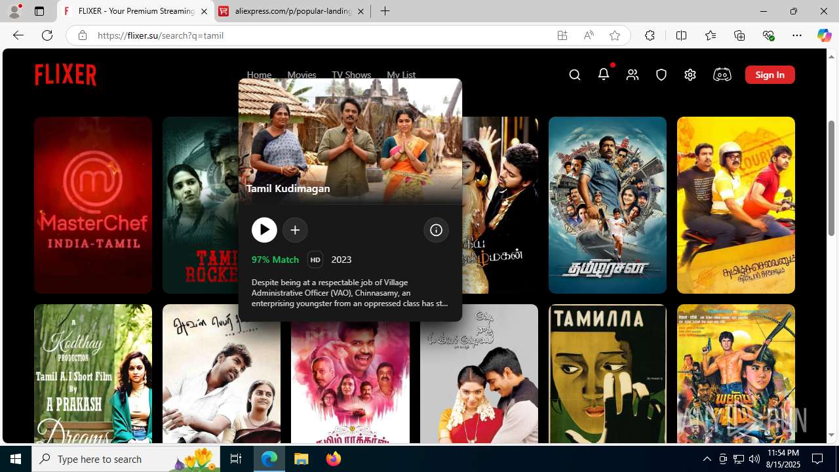Screen dimensions: 839x472
Task: Open MasterChef India-Tamil poster
Action: [93, 205]
